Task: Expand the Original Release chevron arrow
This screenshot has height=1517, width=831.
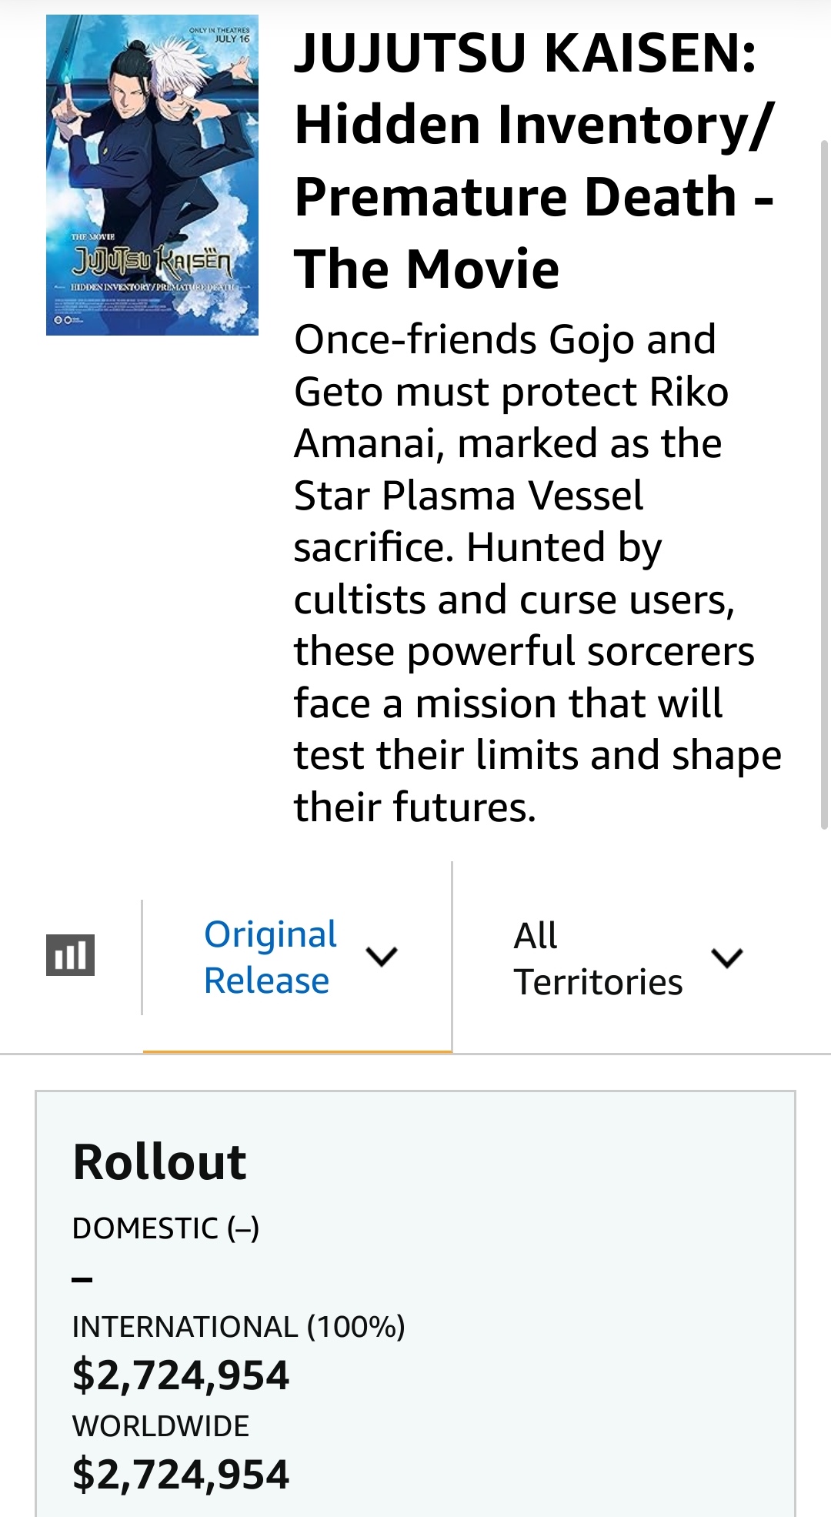Action: tap(382, 957)
